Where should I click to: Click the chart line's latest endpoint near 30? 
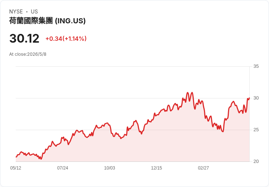[x=249, y=98]
